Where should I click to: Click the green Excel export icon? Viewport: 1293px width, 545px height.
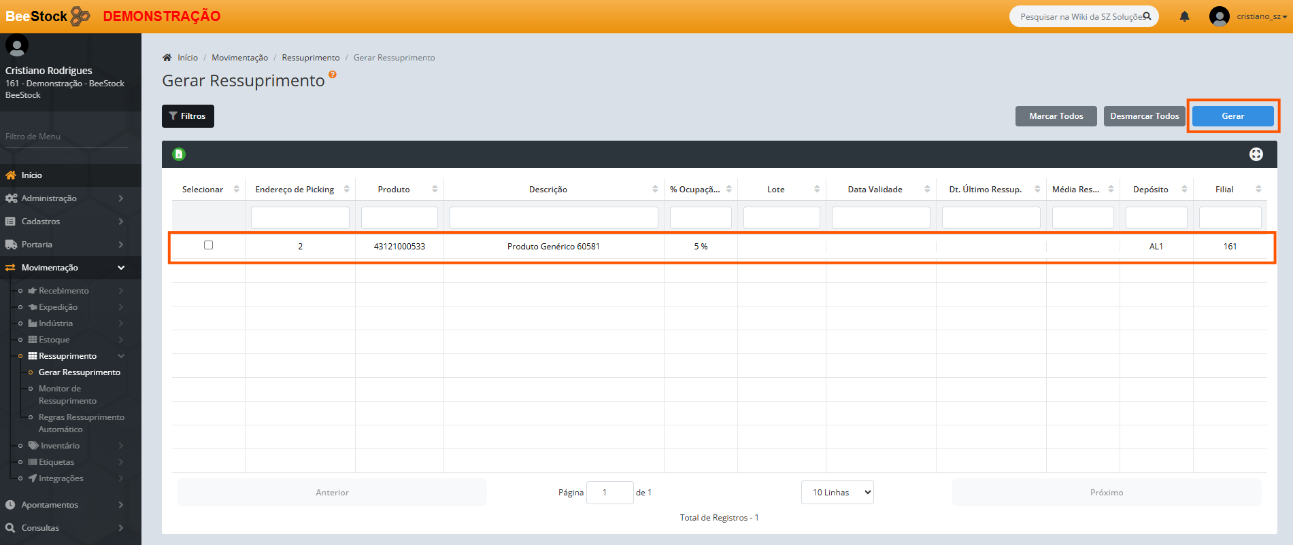179,154
